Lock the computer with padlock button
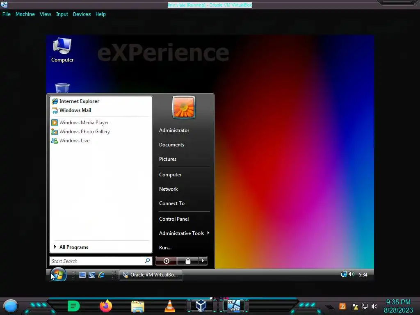The image size is (420, 315). coord(188,261)
